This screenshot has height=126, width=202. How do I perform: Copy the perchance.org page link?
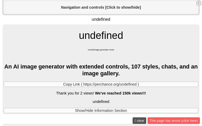tap(101, 84)
